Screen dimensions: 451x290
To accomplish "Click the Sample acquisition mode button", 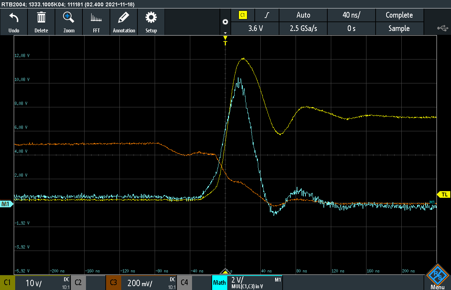I will coord(399,29).
